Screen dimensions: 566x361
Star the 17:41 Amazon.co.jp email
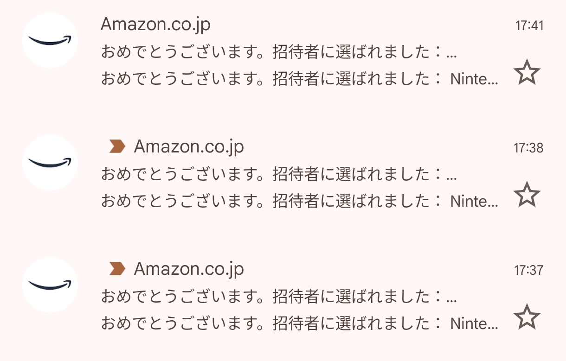click(527, 73)
